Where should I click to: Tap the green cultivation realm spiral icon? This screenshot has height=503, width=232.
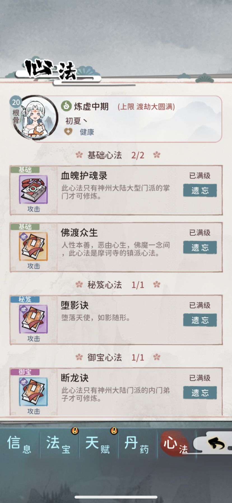66,106
